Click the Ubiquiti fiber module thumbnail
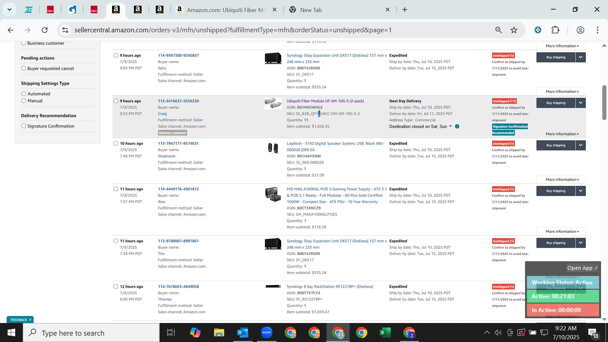608x342 pixels. (273, 104)
